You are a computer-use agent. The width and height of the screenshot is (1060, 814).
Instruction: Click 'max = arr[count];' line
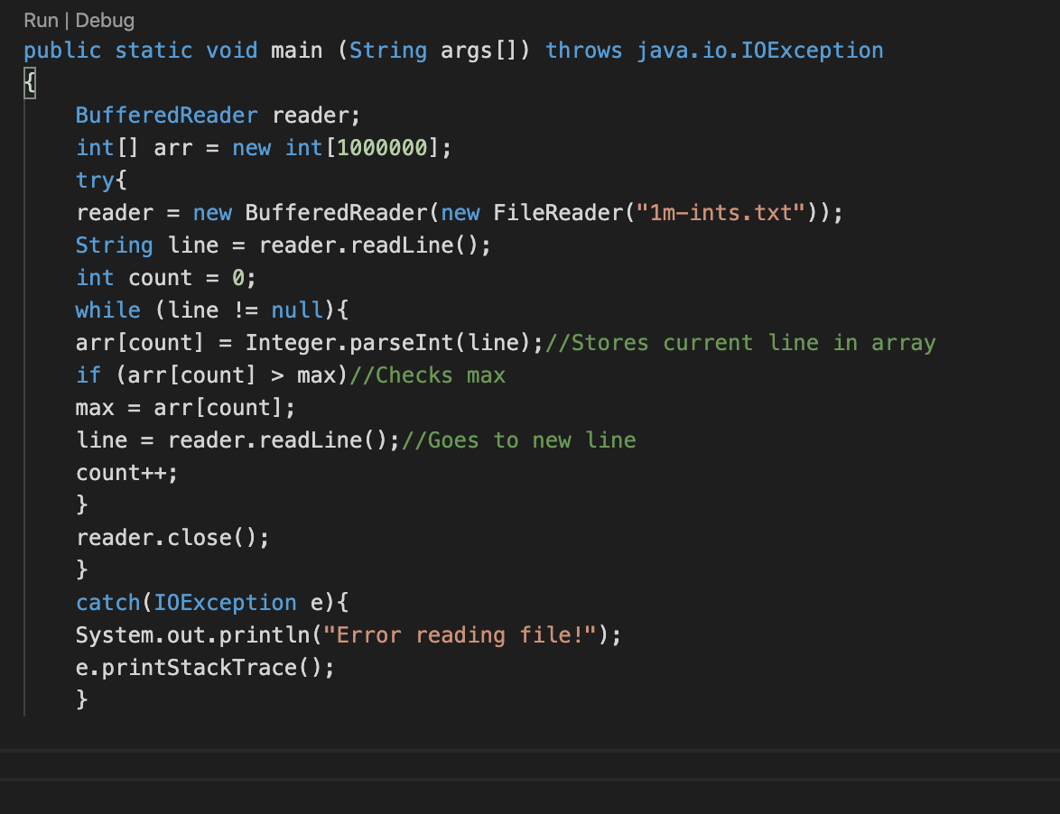click(185, 407)
